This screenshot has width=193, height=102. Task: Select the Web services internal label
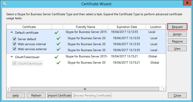pos(32,44)
